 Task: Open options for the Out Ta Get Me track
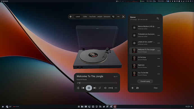(159, 74)
